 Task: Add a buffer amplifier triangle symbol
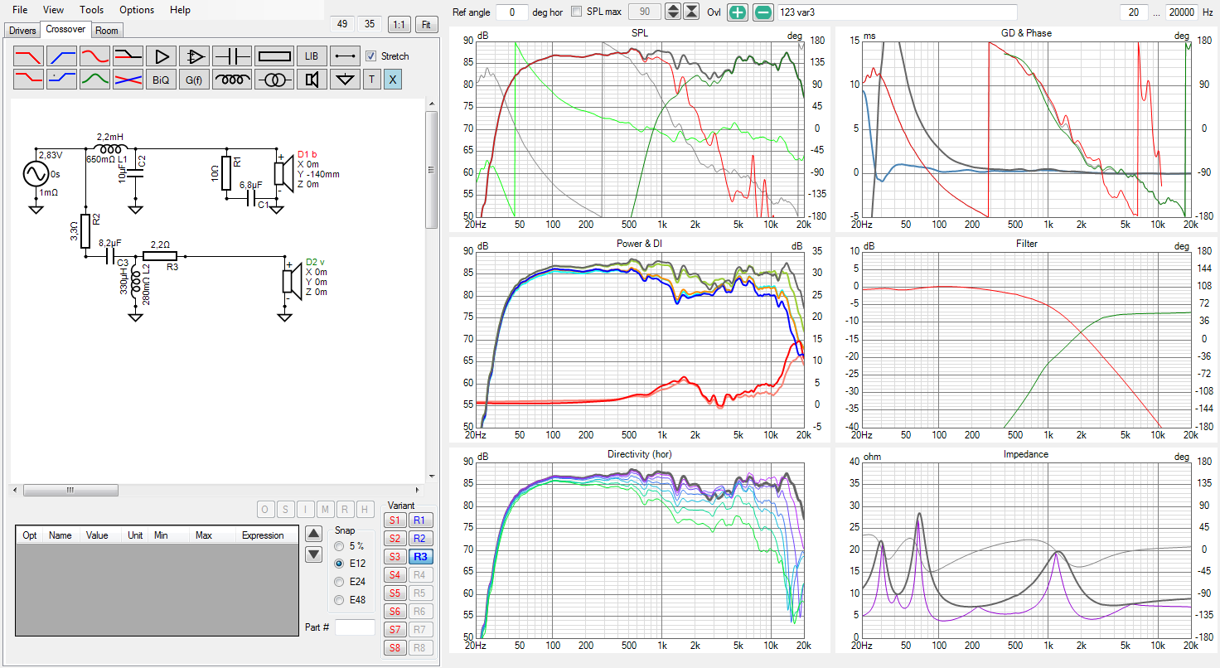pyautogui.click(x=162, y=56)
